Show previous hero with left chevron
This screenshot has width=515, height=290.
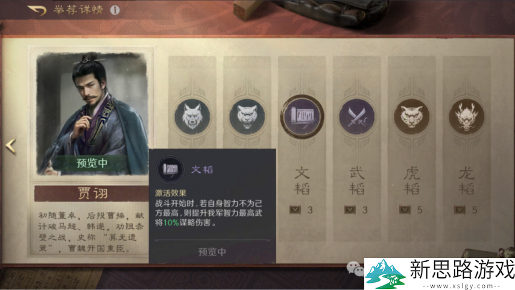[11, 146]
